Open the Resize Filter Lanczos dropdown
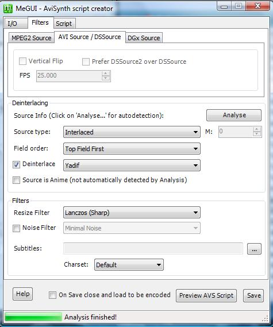 (x=132, y=213)
